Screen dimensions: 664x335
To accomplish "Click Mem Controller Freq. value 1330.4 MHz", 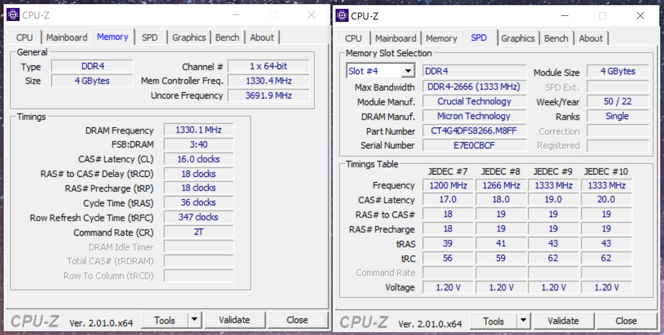I will coord(269,81).
